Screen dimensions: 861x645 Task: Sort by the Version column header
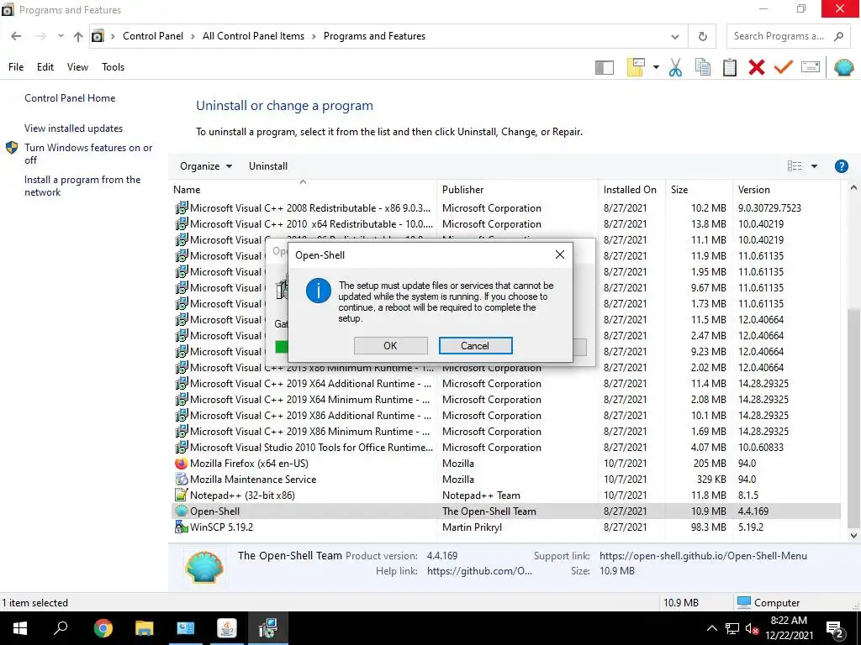click(786, 190)
